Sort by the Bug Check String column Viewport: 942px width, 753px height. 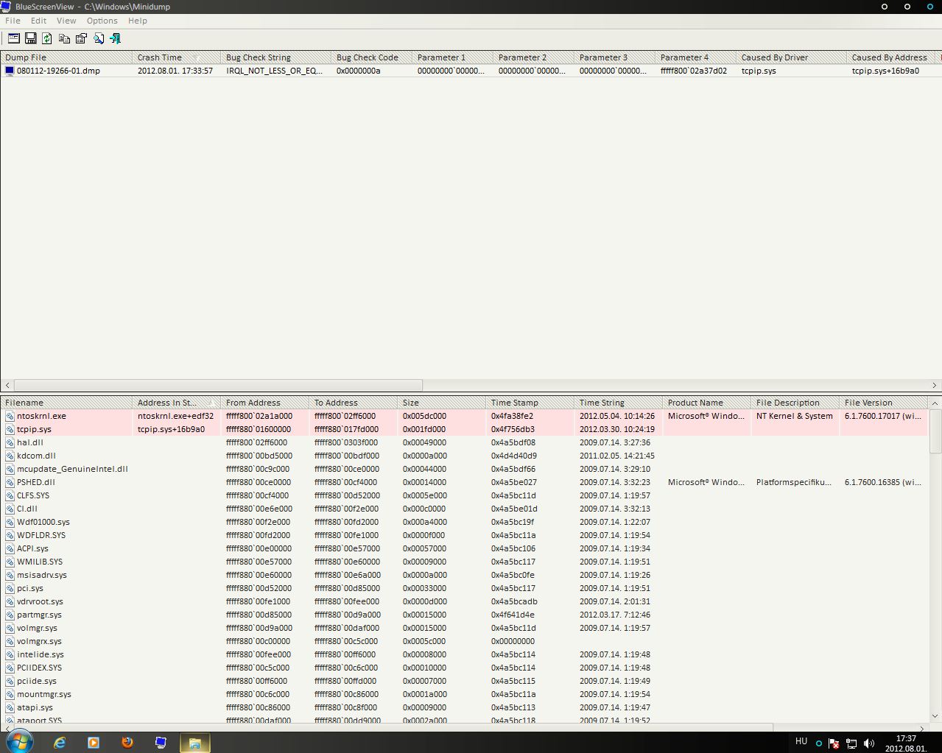tap(276, 57)
